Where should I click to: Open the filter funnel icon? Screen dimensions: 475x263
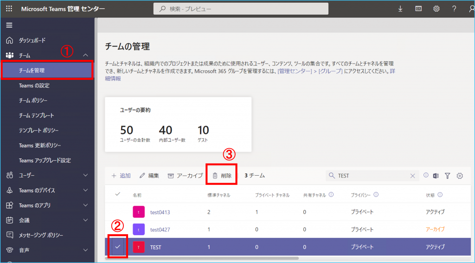(x=448, y=176)
